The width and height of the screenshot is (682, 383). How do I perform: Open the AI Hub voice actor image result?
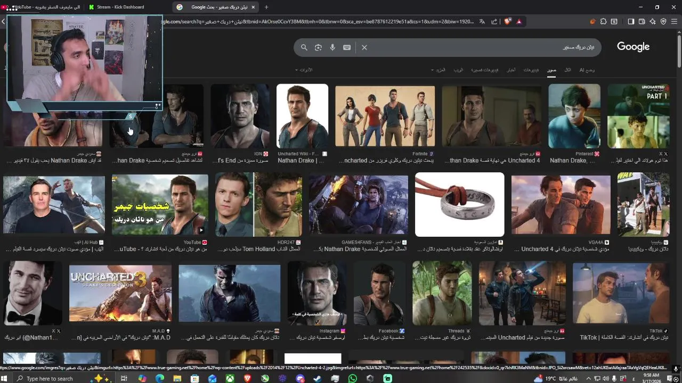(54, 204)
